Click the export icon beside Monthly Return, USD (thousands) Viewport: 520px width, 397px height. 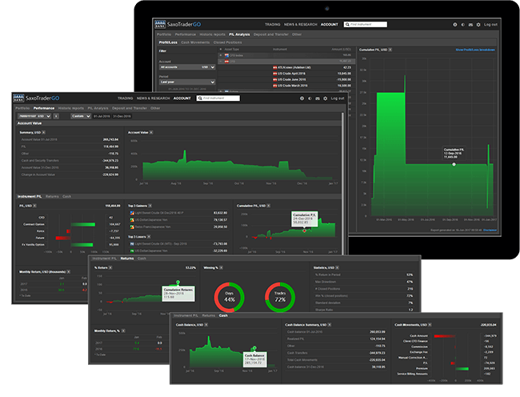coord(69,271)
